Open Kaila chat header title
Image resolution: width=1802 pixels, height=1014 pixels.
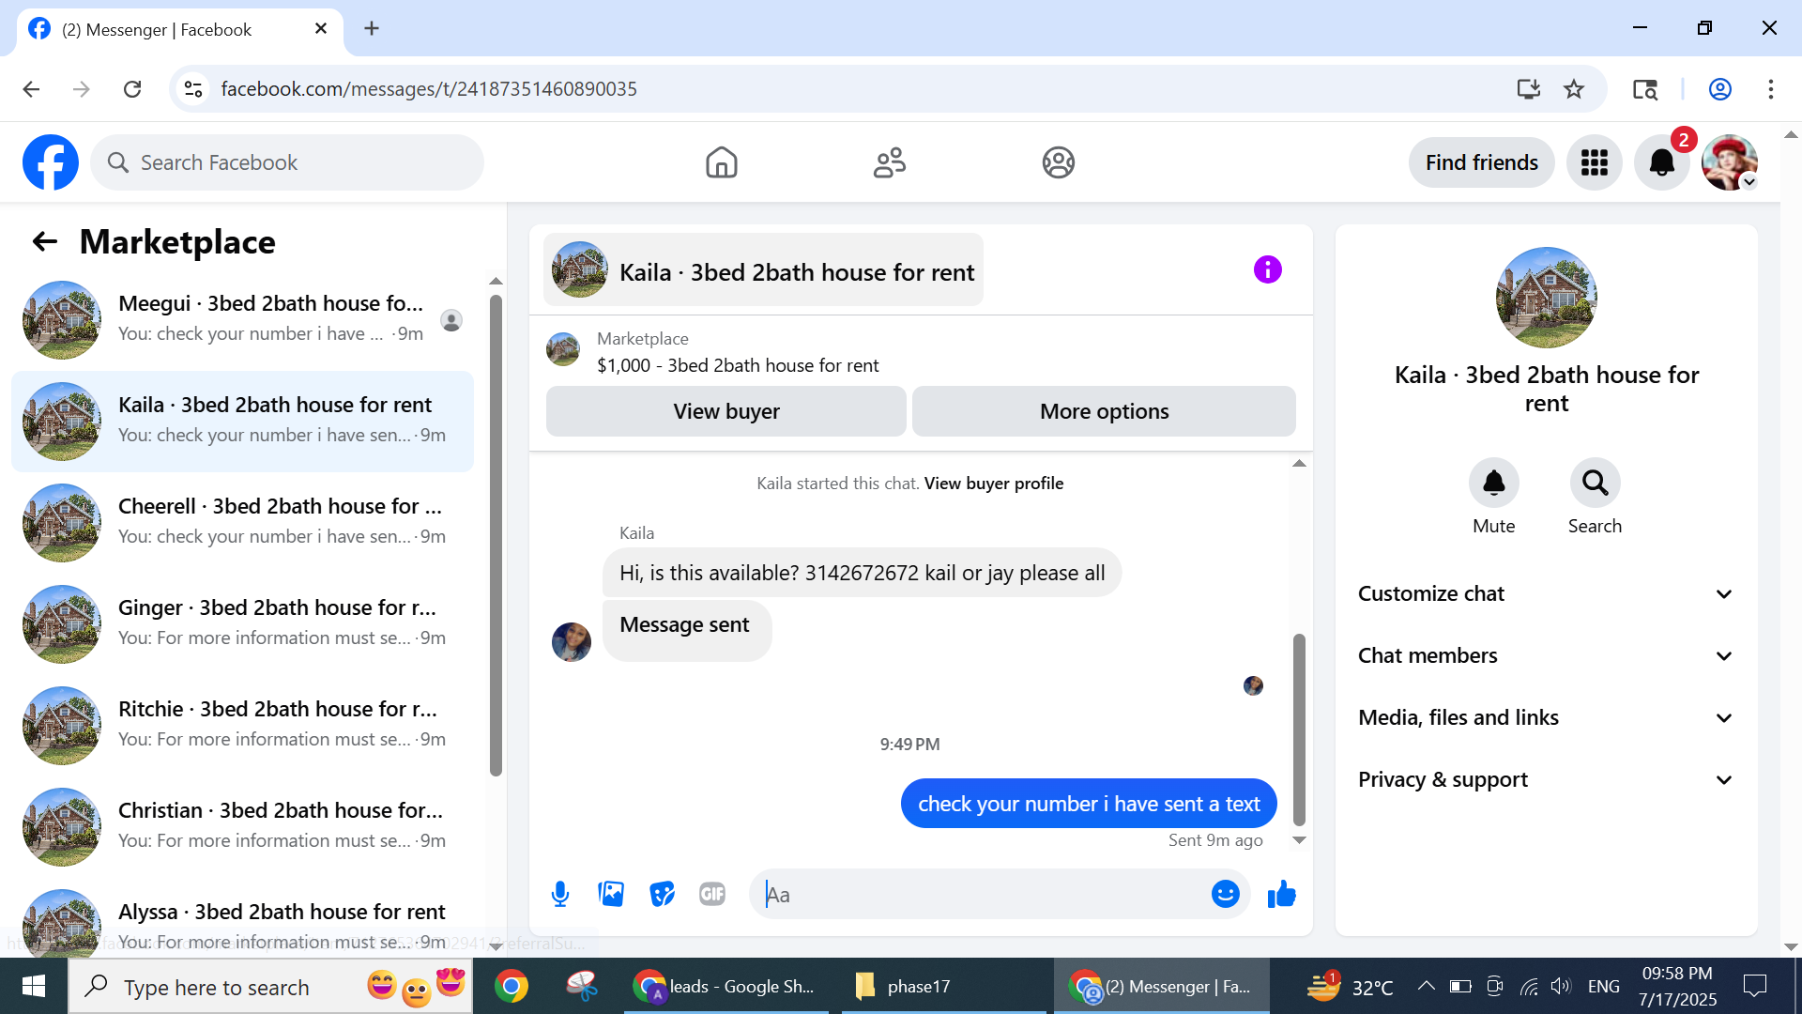tap(763, 270)
